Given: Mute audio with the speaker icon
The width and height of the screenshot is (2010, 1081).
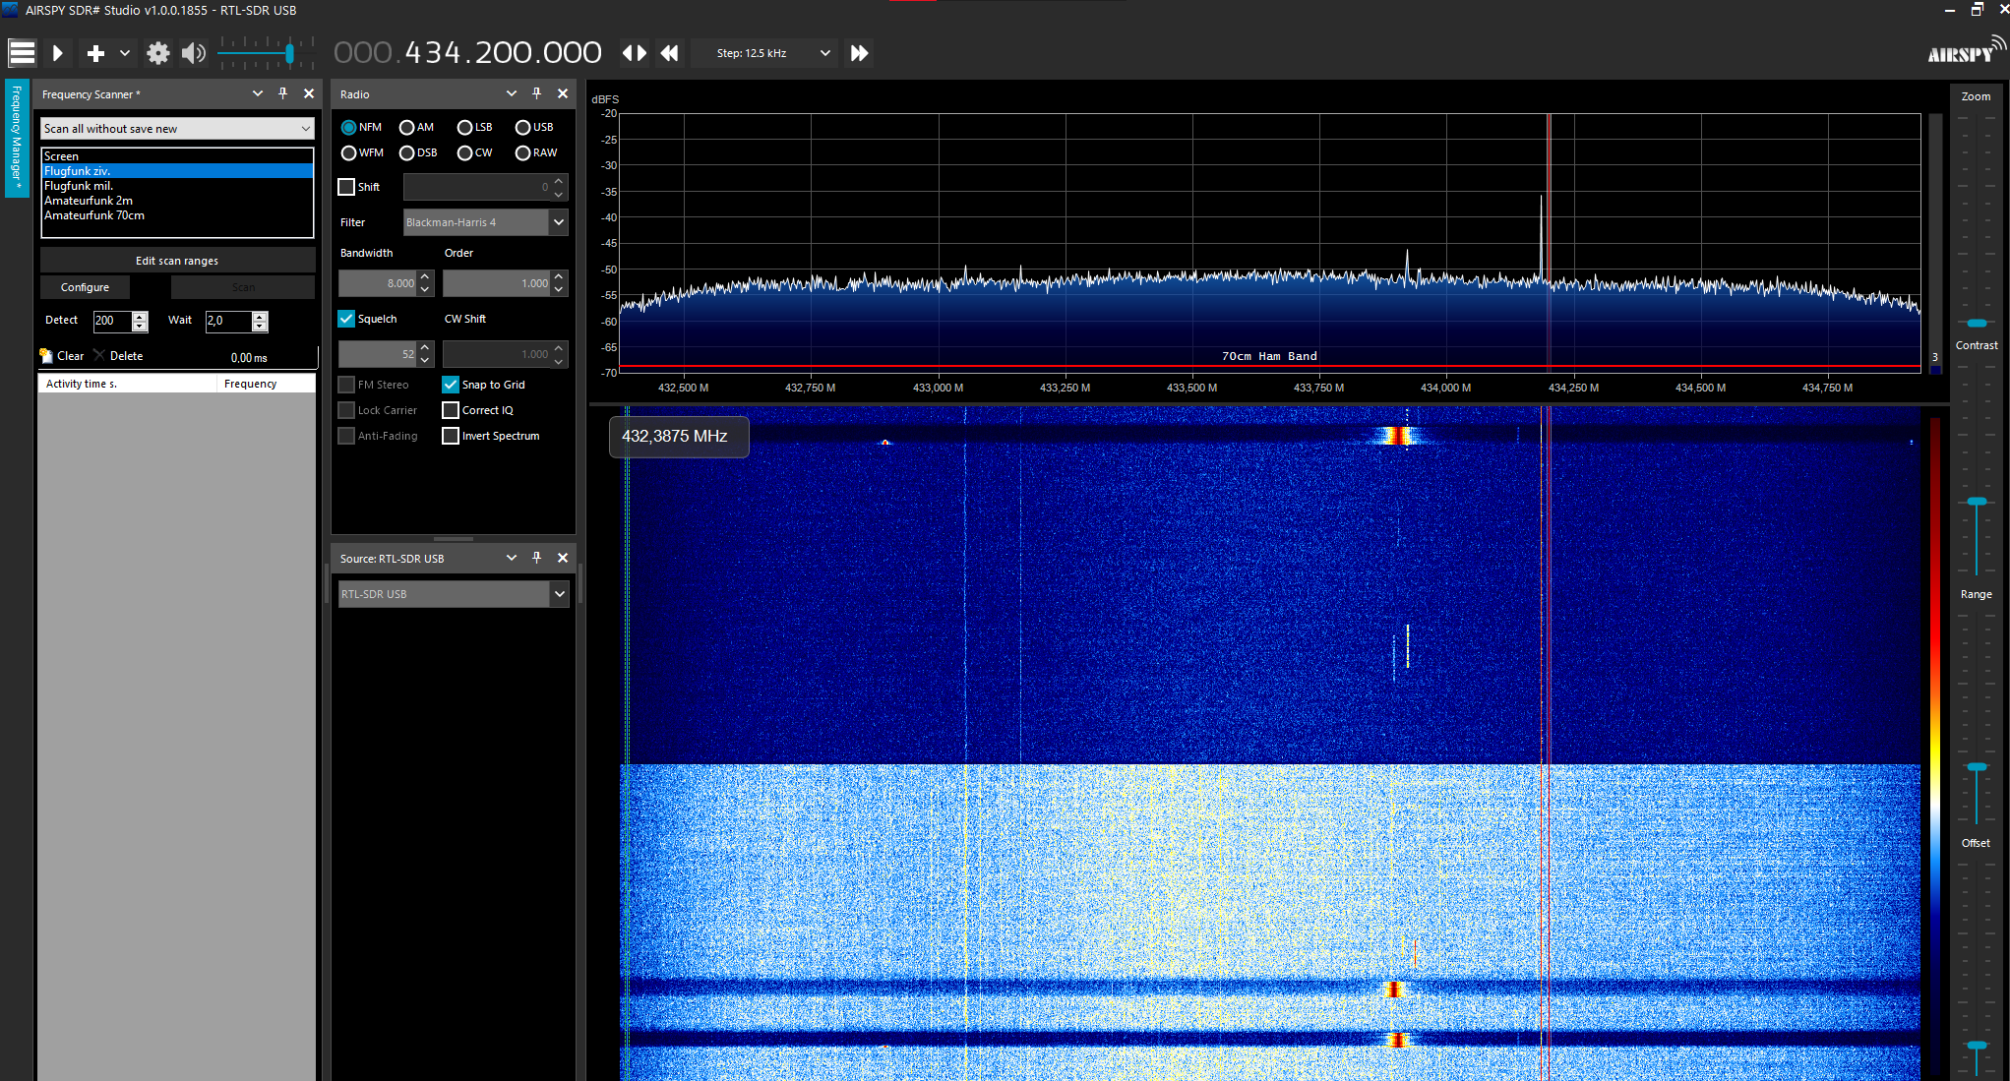Looking at the screenshot, I should [x=194, y=53].
